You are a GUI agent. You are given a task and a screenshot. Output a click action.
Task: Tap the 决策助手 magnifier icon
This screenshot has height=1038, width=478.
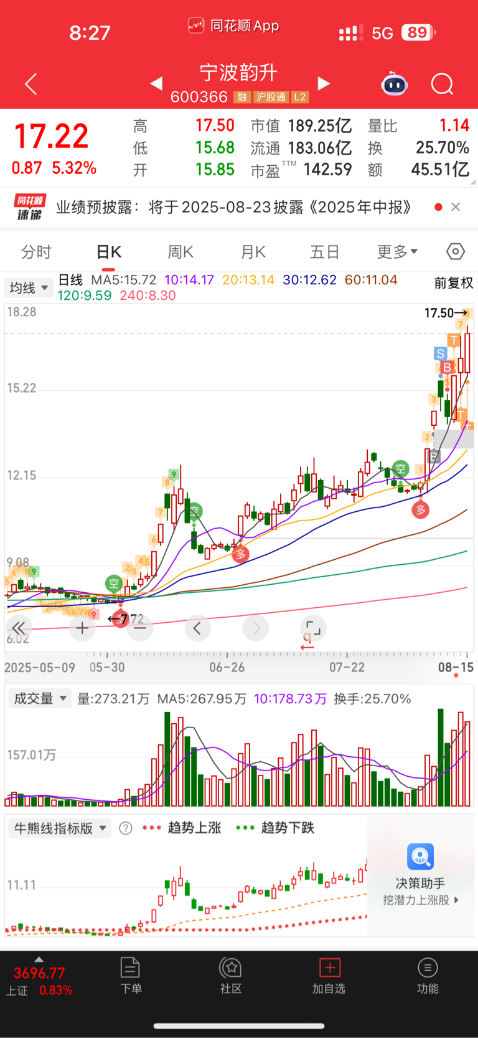pos(421,856)
